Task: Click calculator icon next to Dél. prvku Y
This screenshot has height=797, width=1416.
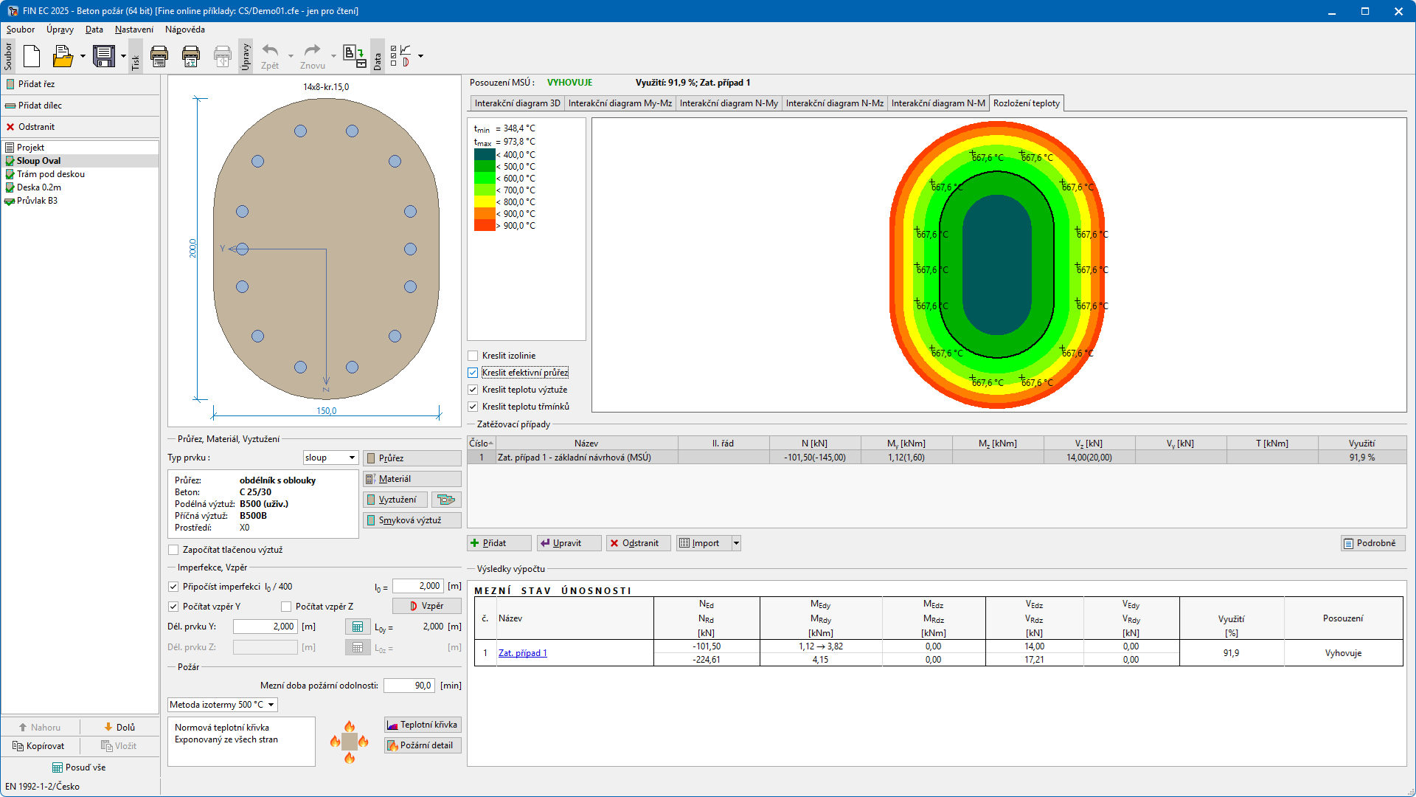Action: pos(358,627)
